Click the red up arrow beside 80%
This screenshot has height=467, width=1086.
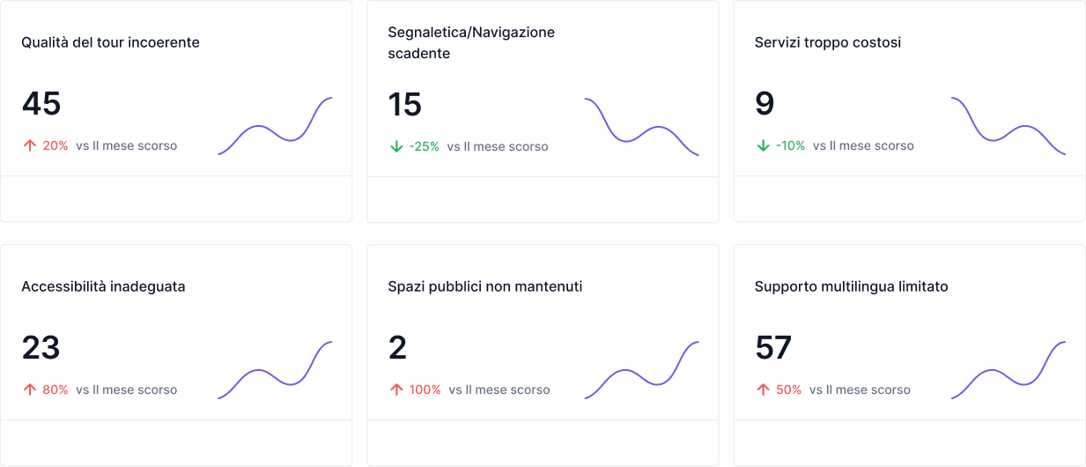(30, 389)
